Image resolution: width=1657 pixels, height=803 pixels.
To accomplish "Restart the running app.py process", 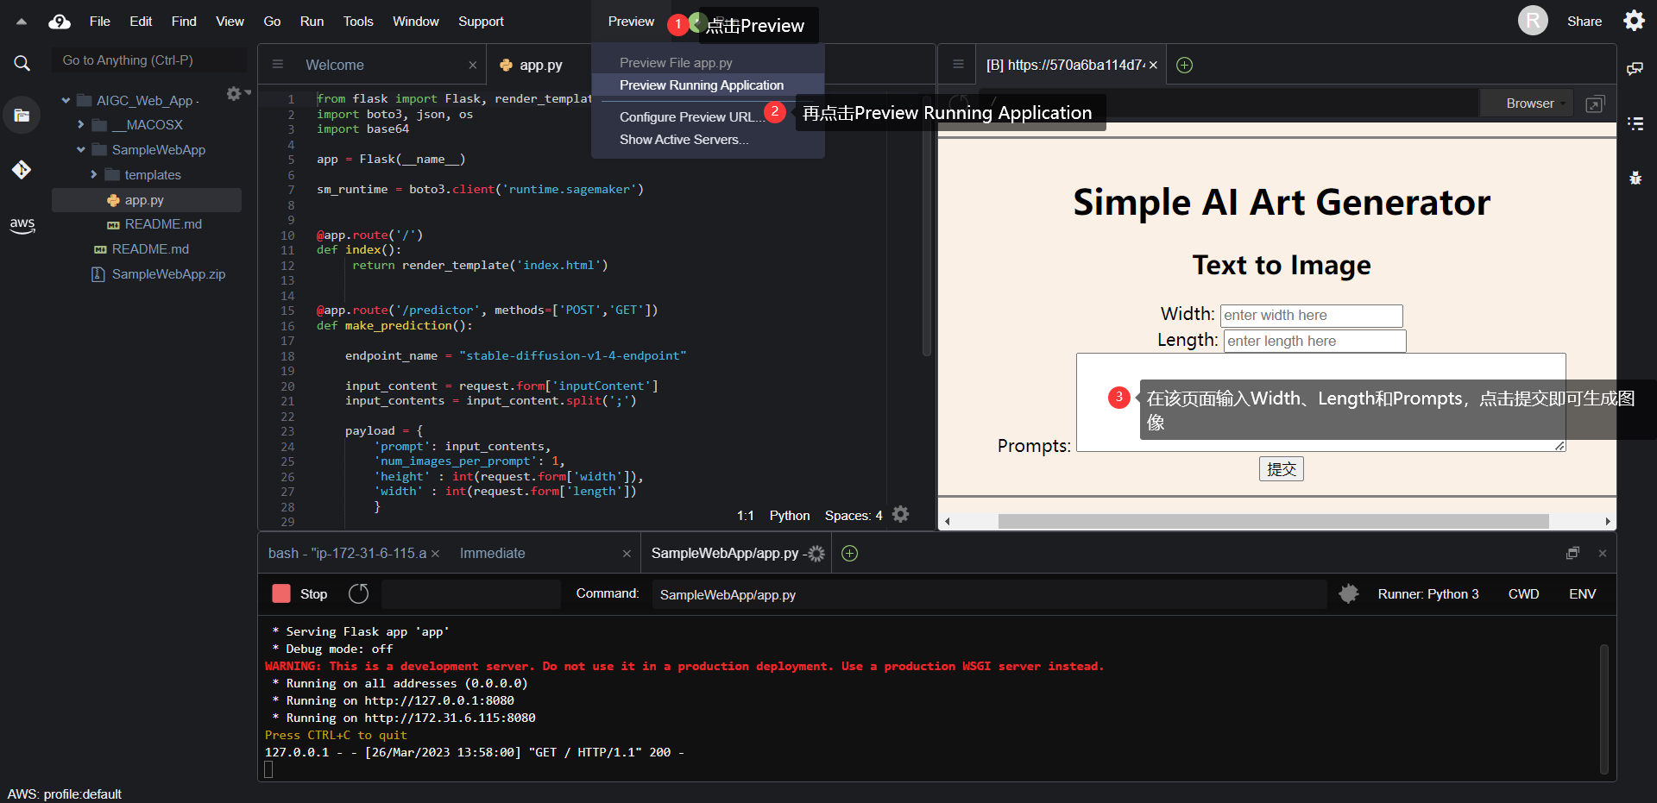I will click(x=358, y=593).
